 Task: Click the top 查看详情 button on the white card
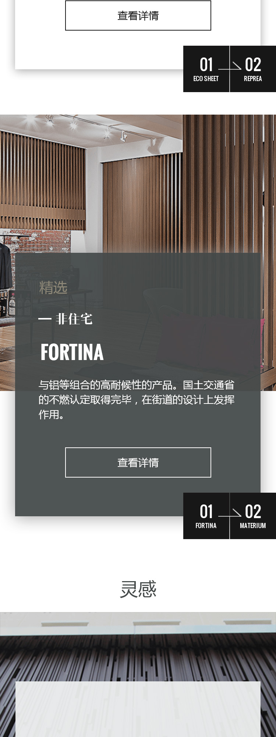[138, 15]
